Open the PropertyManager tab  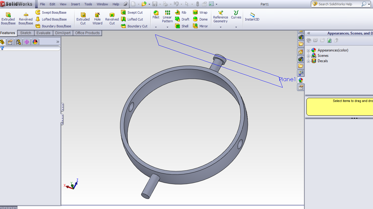pyautogui.click(x=10, y=42)
